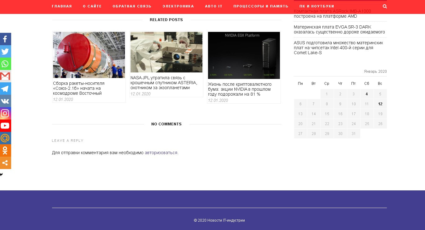This screenshot has height=230, width=425.
Task: Open the generic share options icon
Action: (5, 163)
